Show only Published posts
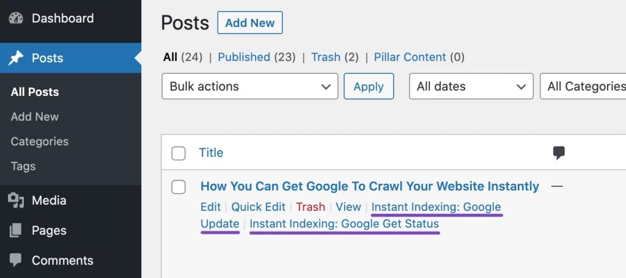The image size is (626, 278). coord(244,57)
